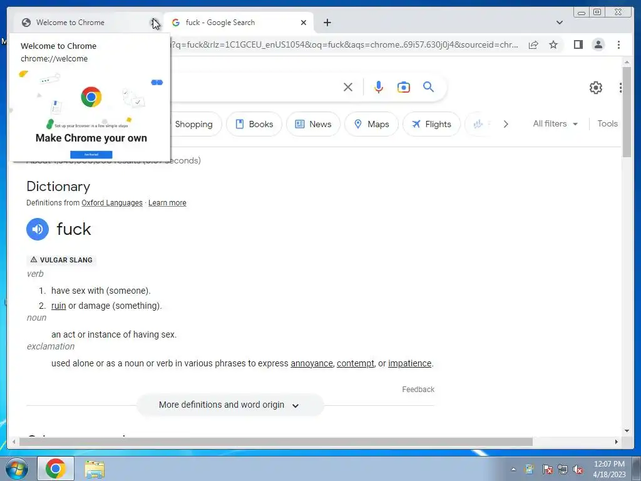Viewport: 641px width, 481px height.
Task: Filter results by Books
Action: point(254,124)
